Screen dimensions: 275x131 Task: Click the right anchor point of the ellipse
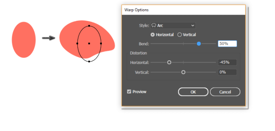coord(101,43)
